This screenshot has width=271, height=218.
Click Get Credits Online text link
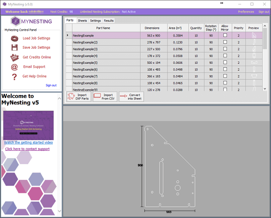pyautogui.click(x=37, y=57)
